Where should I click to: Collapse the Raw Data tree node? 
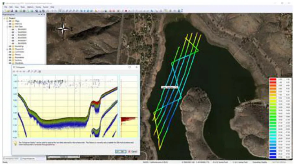click(x=7, y=27)
